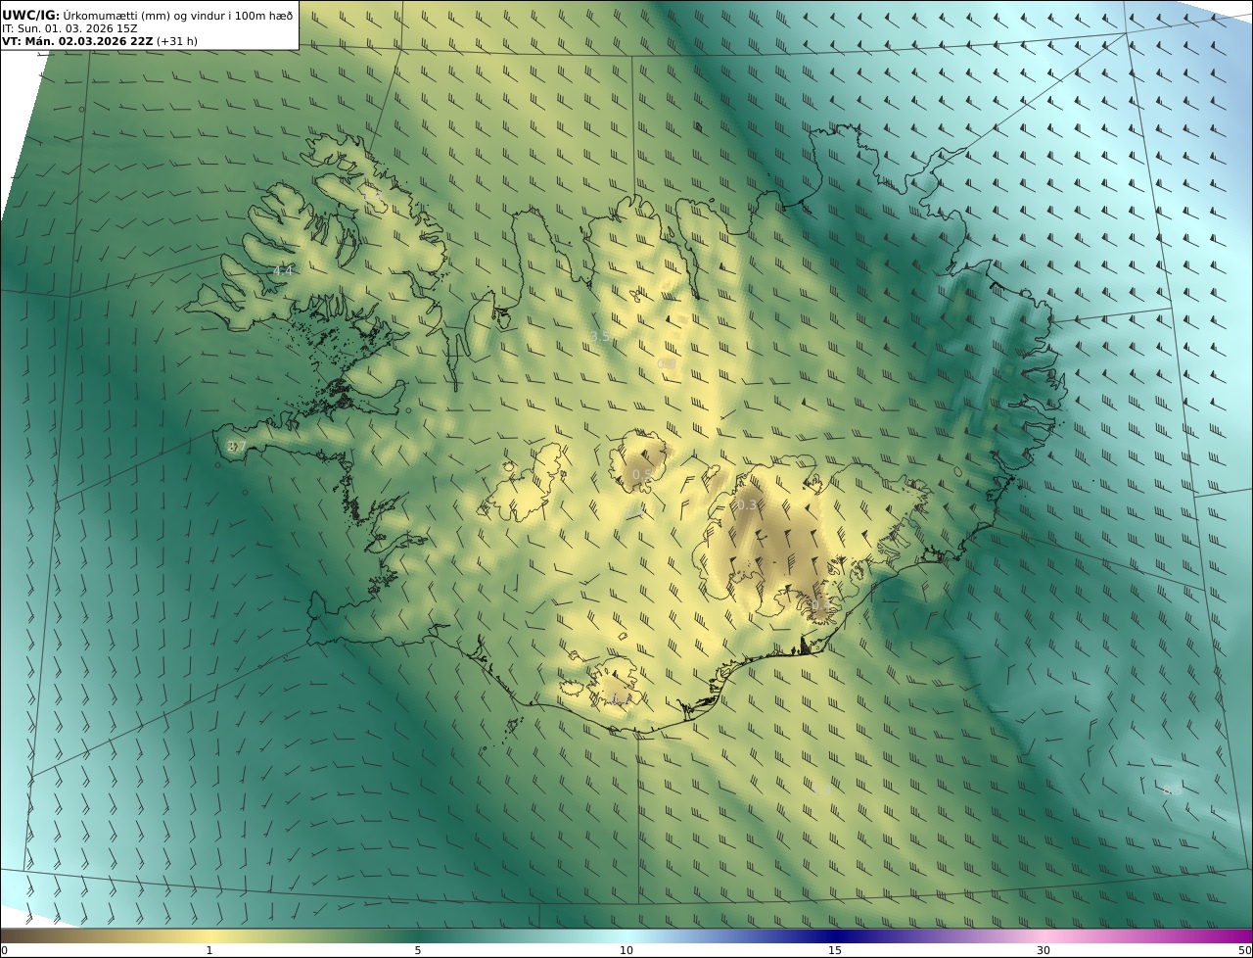Click the "5" label on the color scale
The height and width of the screenshot is (958, 1253).
tap(418, 950)
